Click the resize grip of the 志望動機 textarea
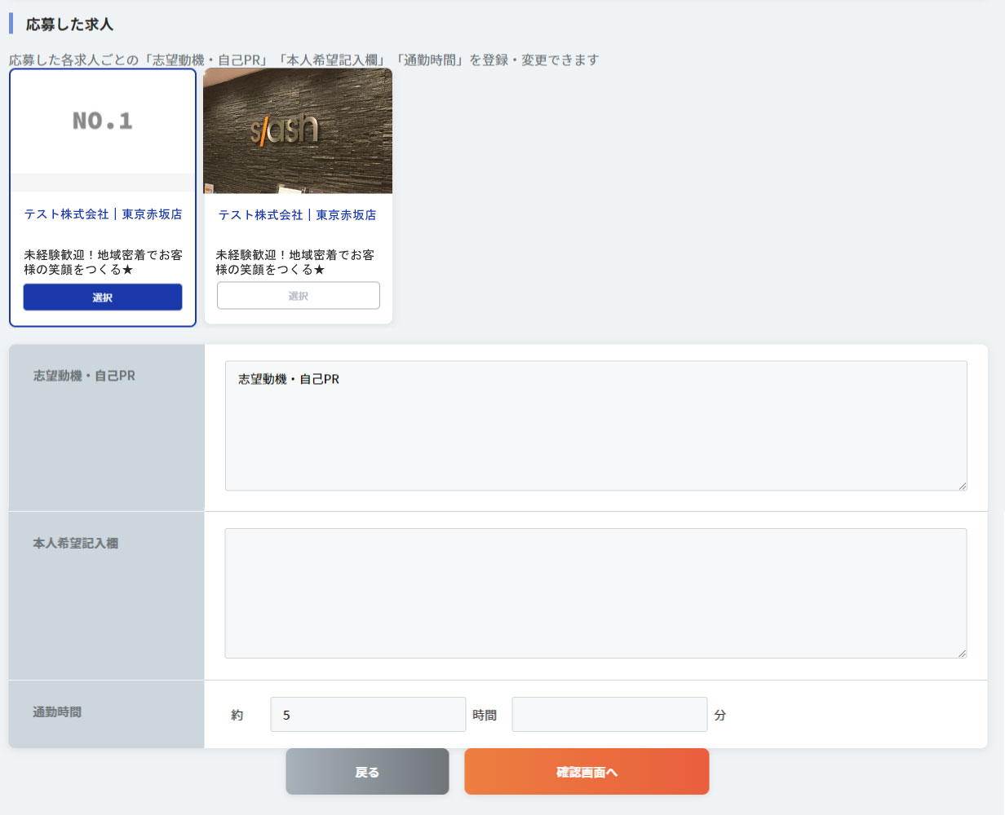Screen dimensions: 1005x815 [x=961, y=486]
